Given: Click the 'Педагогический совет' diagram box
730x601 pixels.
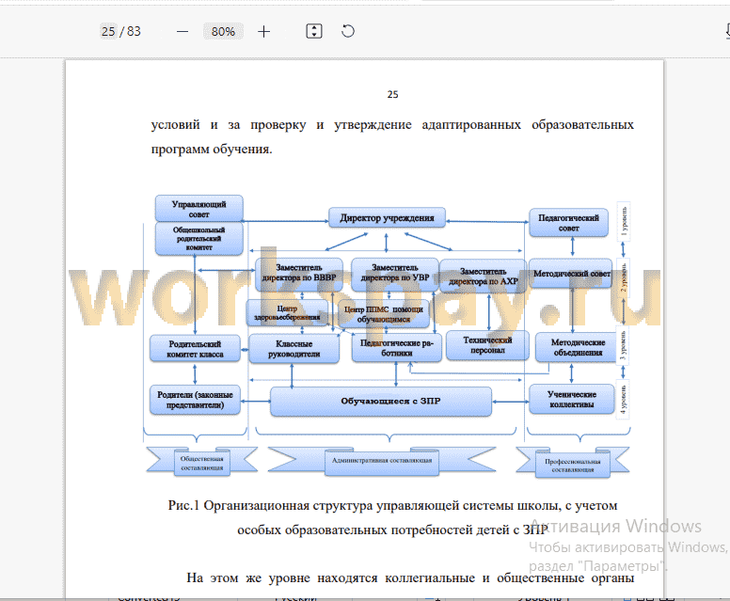Looking at the screenshot, I should point(568,223).
